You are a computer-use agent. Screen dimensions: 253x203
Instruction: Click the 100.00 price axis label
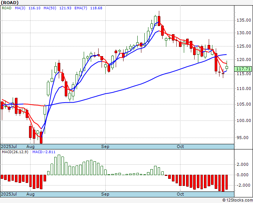click(244, 120)
